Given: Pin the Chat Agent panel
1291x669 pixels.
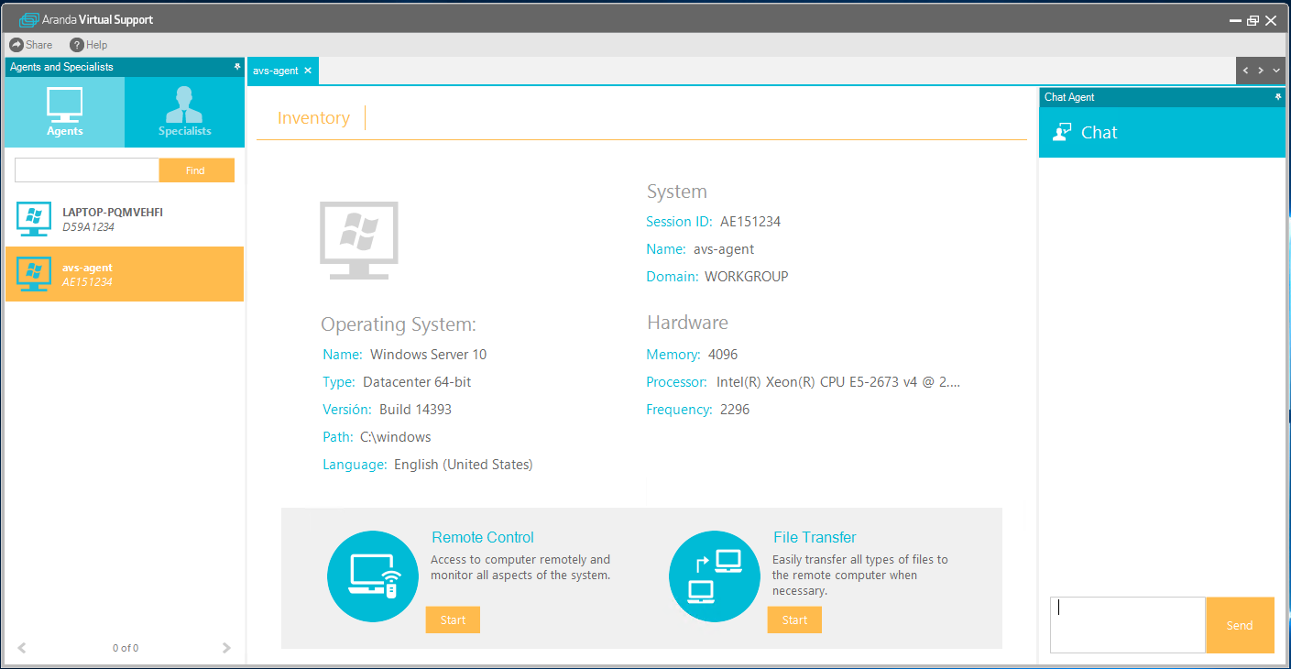Looking at the screenshot, I should coord(1278,96).
